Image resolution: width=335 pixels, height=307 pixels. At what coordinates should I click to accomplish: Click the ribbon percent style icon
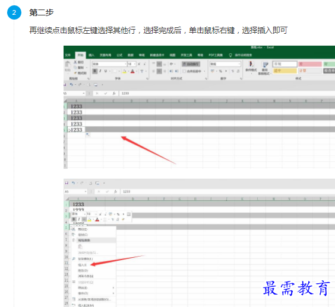tap(220, 71)
